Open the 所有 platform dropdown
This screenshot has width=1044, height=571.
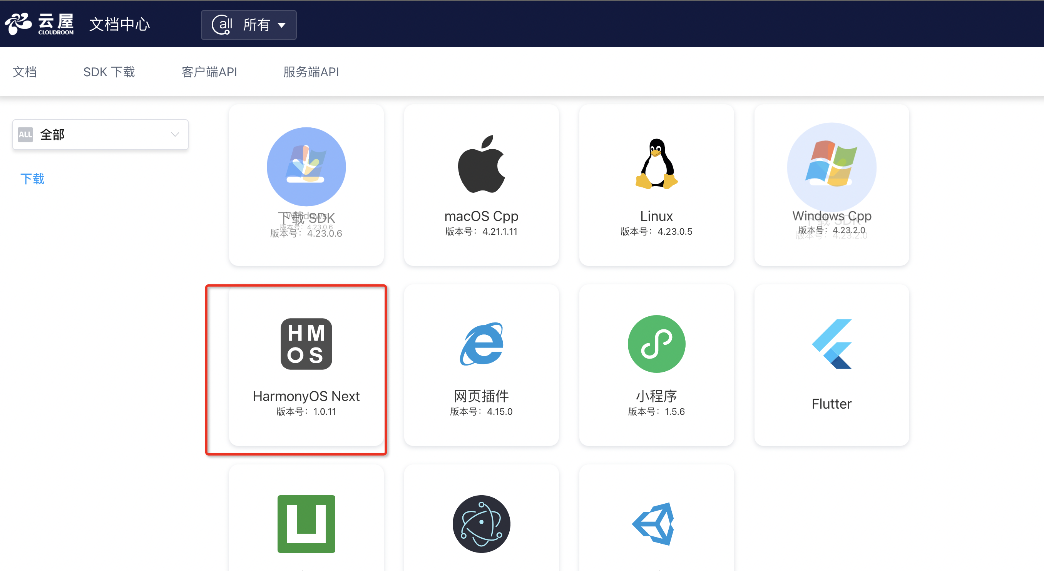[248, 25]
